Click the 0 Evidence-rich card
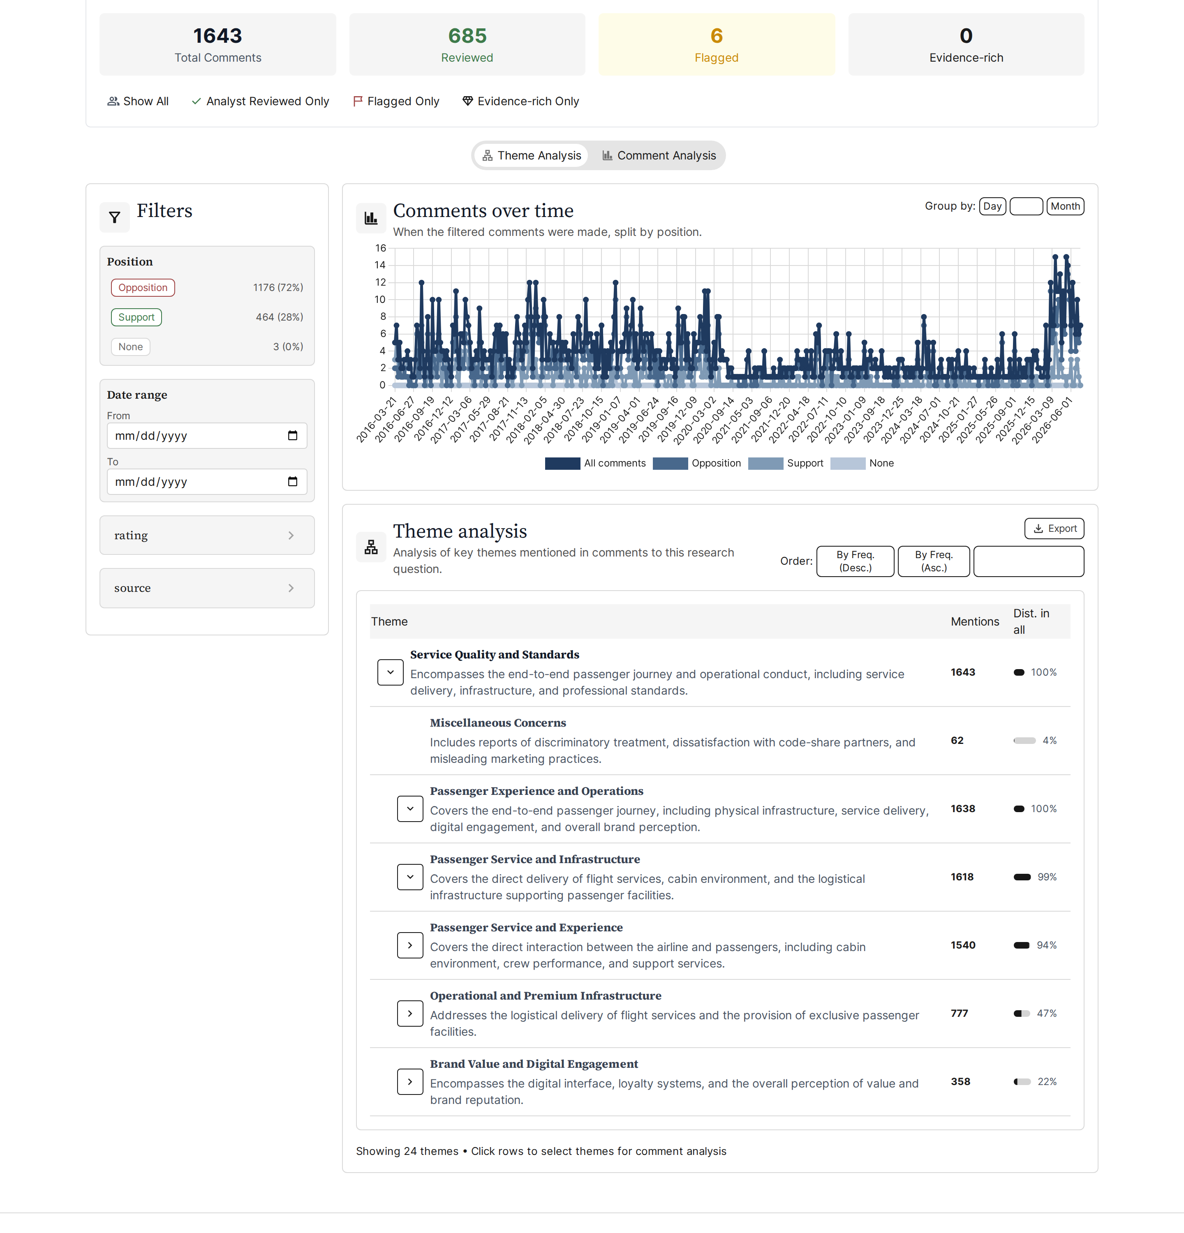Image resolution: width=1184 pixels, height=1233 pixels. 966,45
